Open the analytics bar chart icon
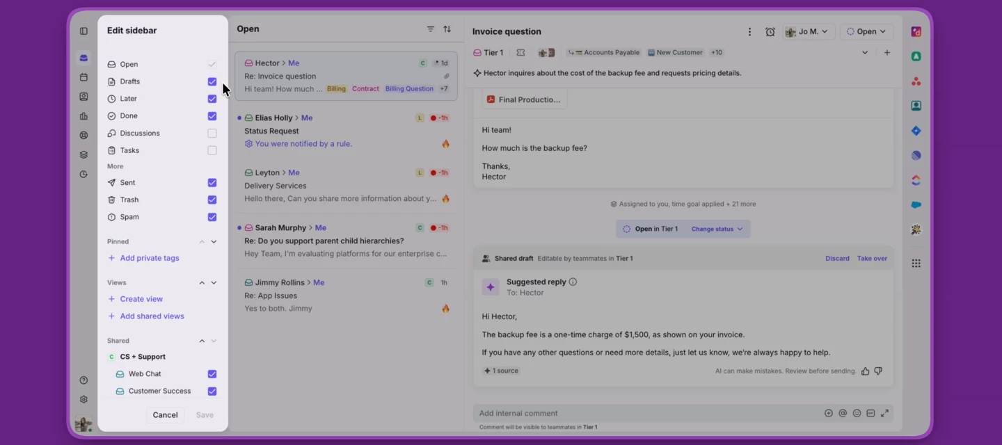The image size is (1002, 445). [x=83, y=116]
